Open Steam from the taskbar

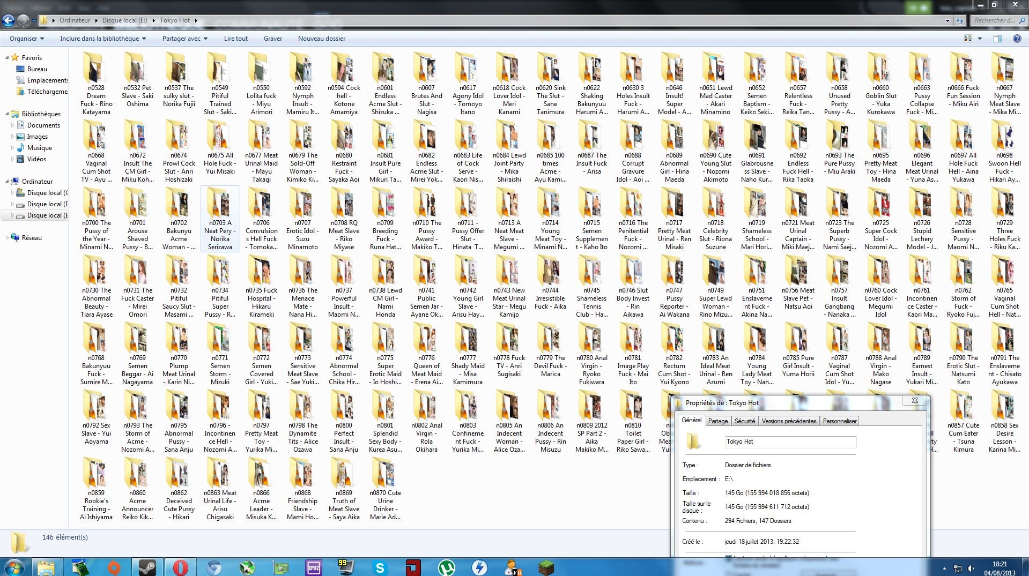coord(147,567)
